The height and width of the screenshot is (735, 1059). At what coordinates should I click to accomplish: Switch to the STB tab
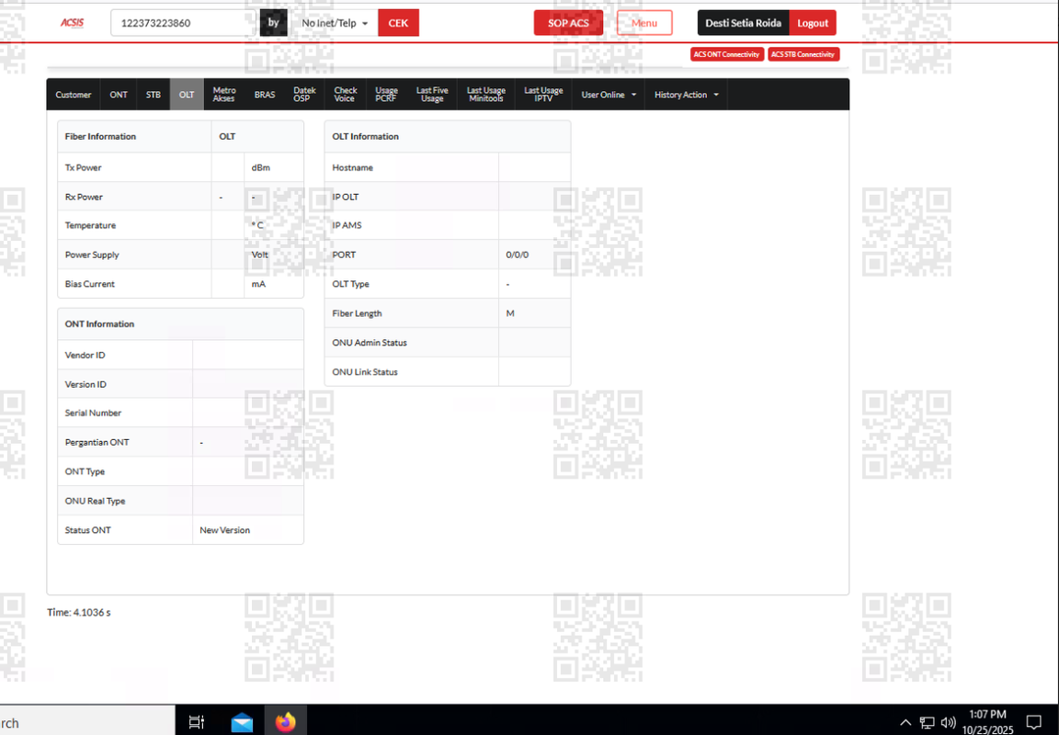tap(154, 95)
